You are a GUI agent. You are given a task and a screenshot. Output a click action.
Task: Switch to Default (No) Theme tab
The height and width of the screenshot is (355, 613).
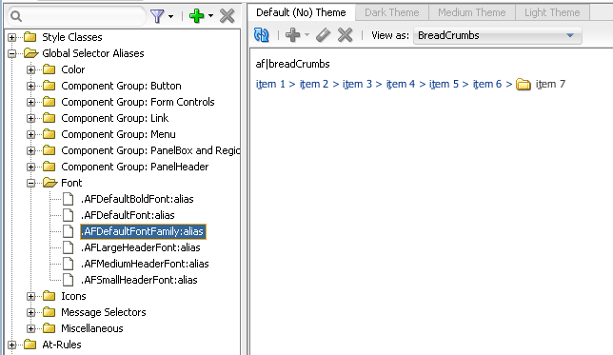301,12
